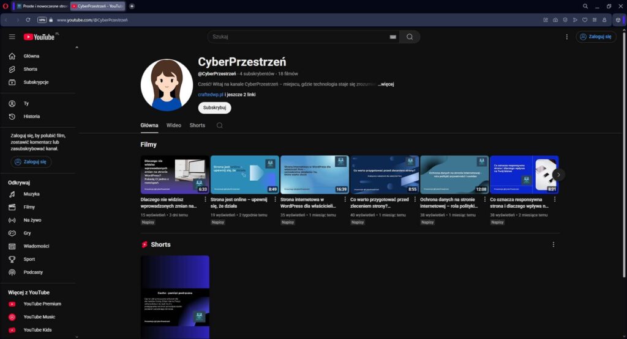Open options for 'Co oznacza responsywna' video
627x339 pixels.
555,199
